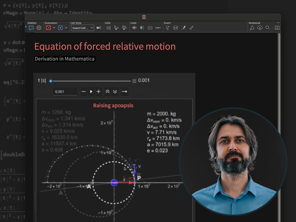Click the cloud publish icon
Viewport: 296px width, 222px height.
point(260,28)
